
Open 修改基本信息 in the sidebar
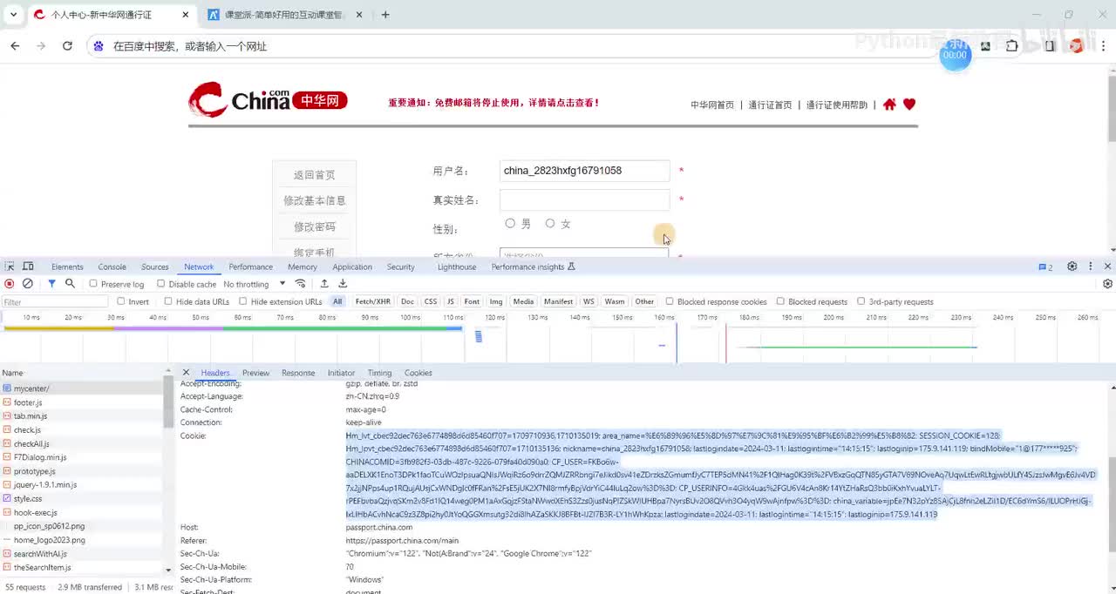pos(314,200)
